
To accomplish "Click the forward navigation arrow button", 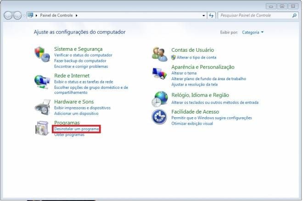I will 17,16.
